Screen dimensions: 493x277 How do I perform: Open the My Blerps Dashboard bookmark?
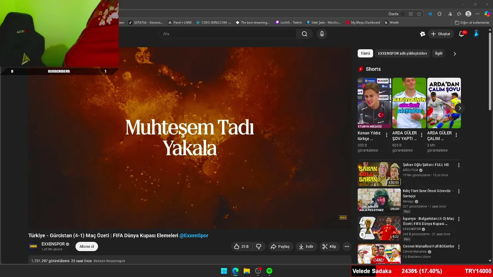[363, 23]
